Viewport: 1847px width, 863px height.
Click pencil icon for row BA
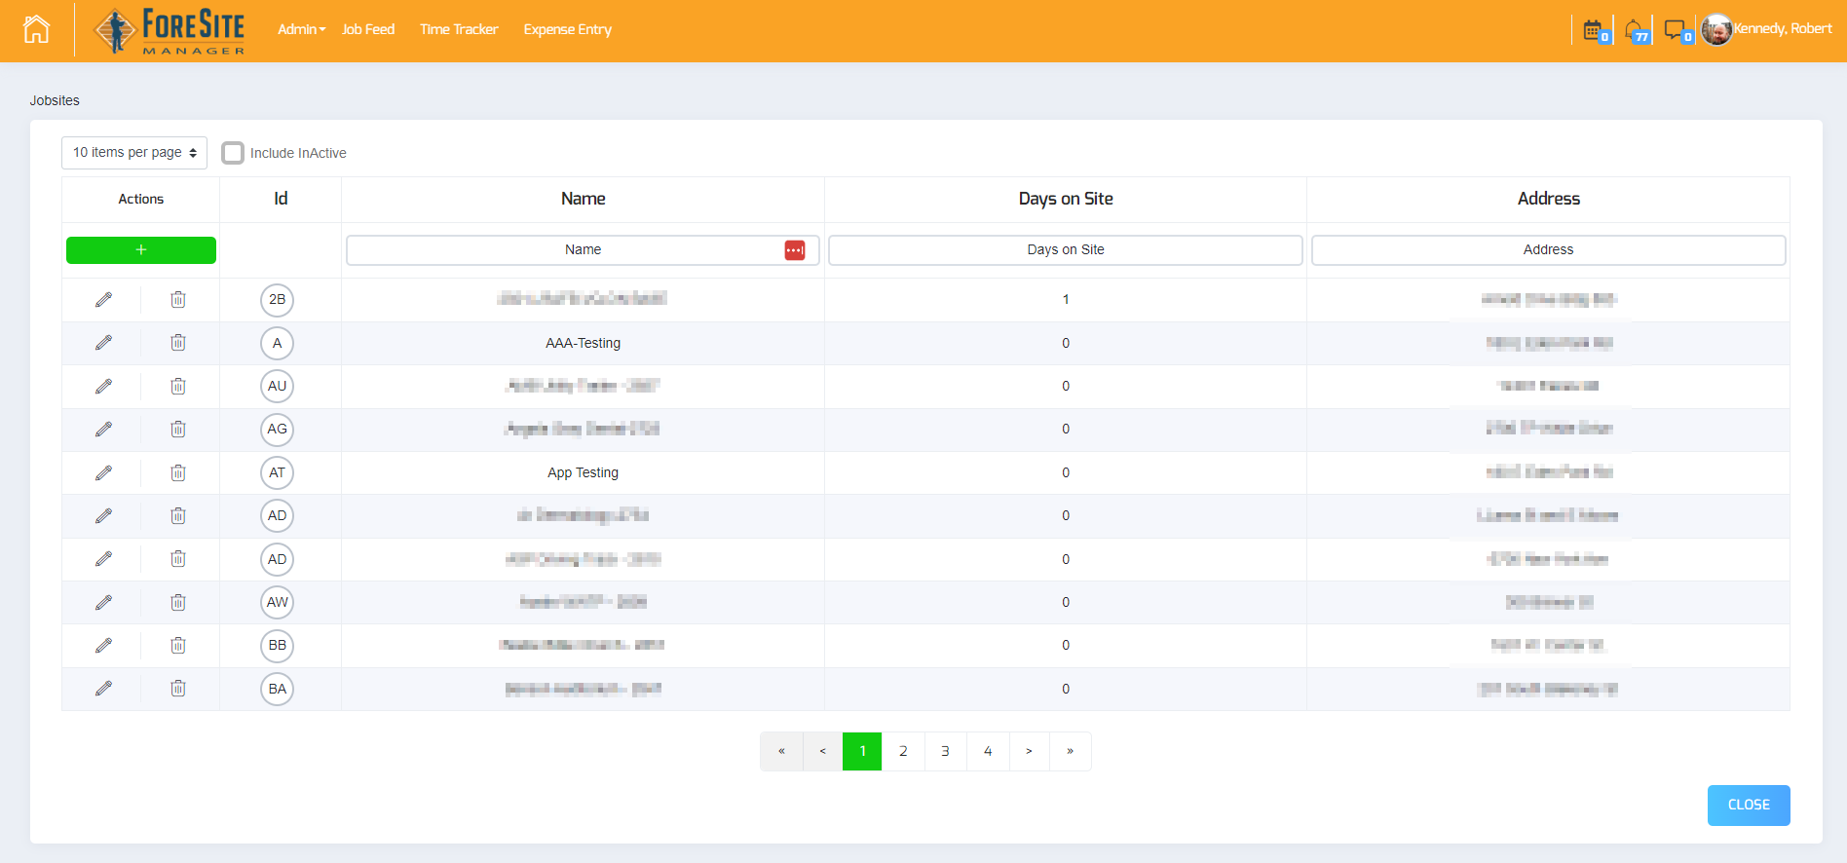[x=103, y=689]
